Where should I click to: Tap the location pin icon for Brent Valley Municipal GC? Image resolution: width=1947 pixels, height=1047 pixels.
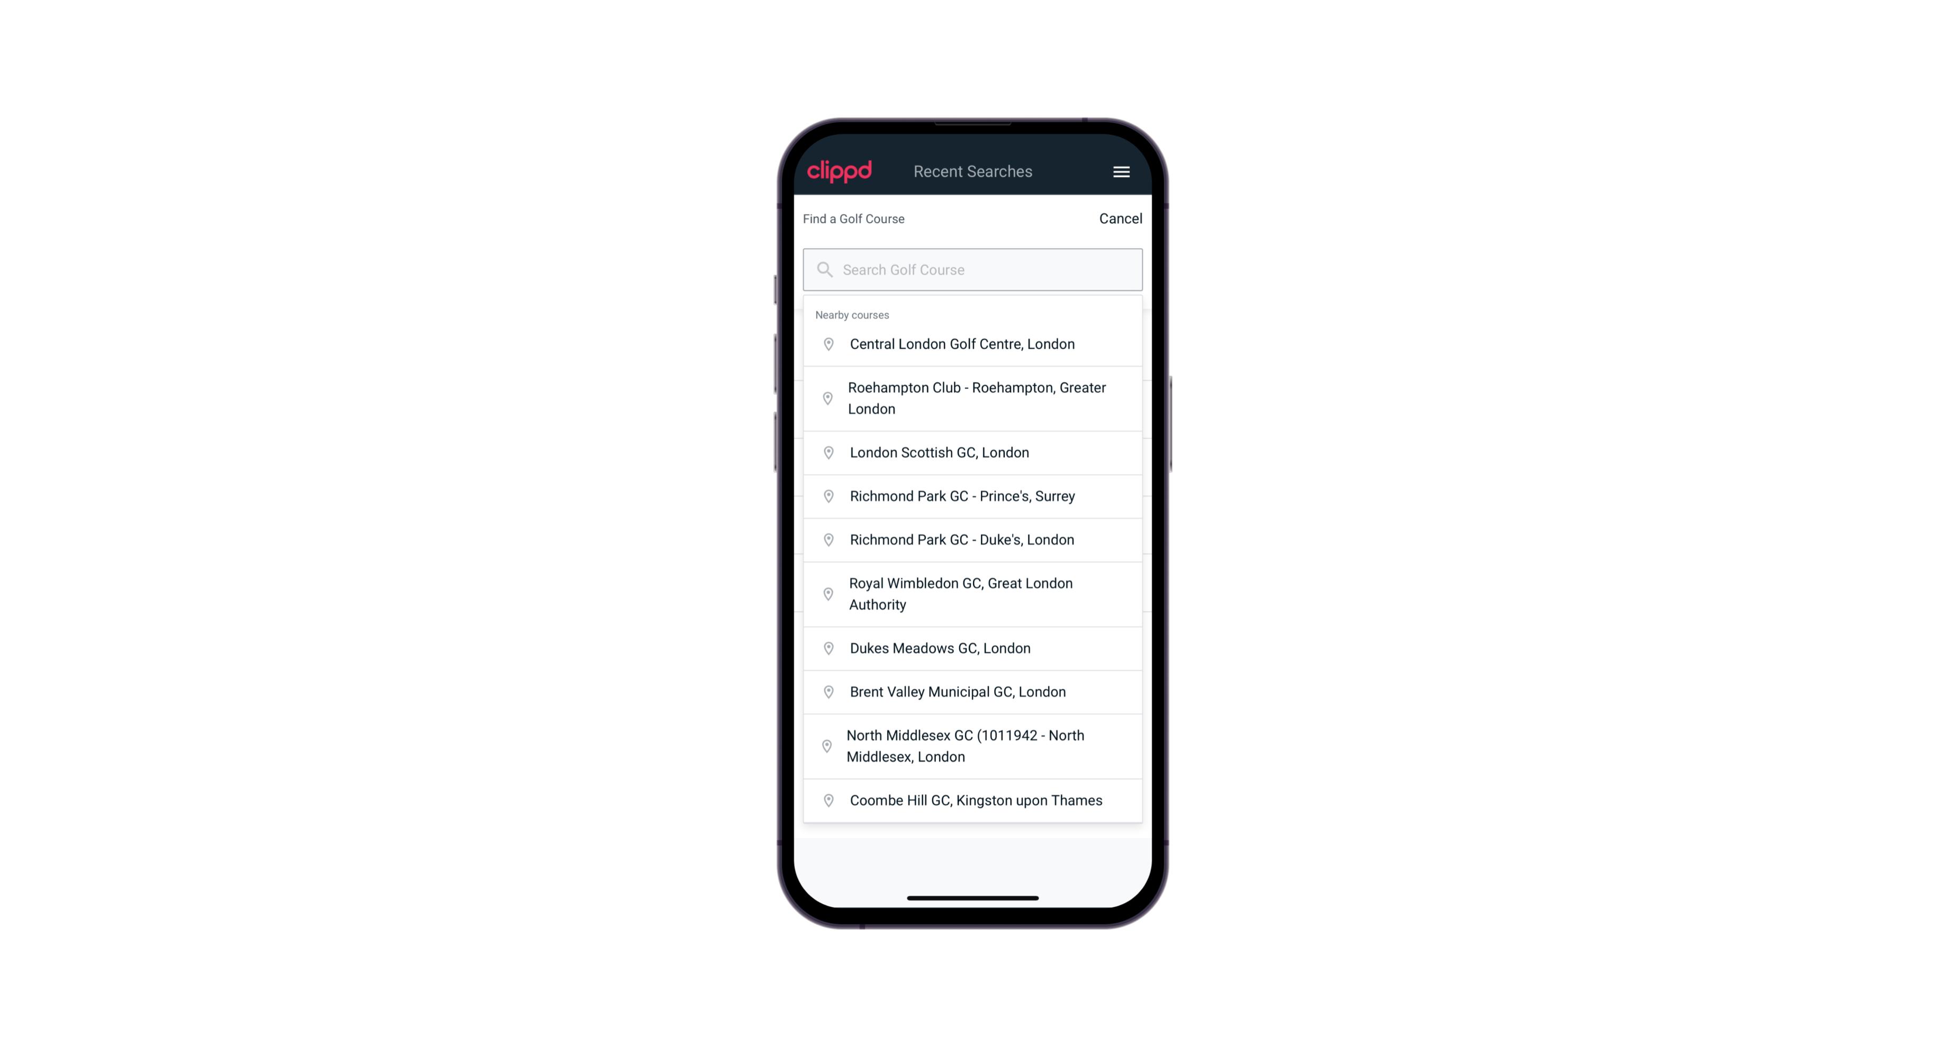[x=825, y=691]
